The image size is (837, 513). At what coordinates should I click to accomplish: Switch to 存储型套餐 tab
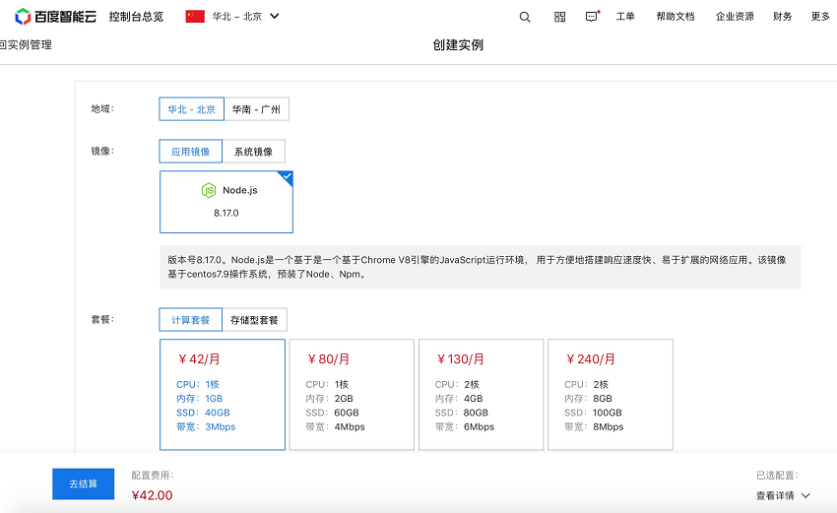point(255,320)
